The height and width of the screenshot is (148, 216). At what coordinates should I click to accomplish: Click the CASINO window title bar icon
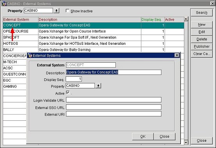pos(4,4)
